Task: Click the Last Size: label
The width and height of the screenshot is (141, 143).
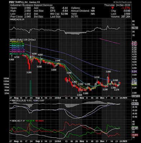Action: (x=56, y=17)
